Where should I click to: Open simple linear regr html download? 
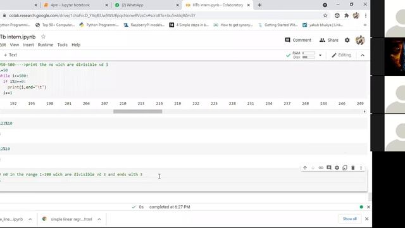[72, 219]
